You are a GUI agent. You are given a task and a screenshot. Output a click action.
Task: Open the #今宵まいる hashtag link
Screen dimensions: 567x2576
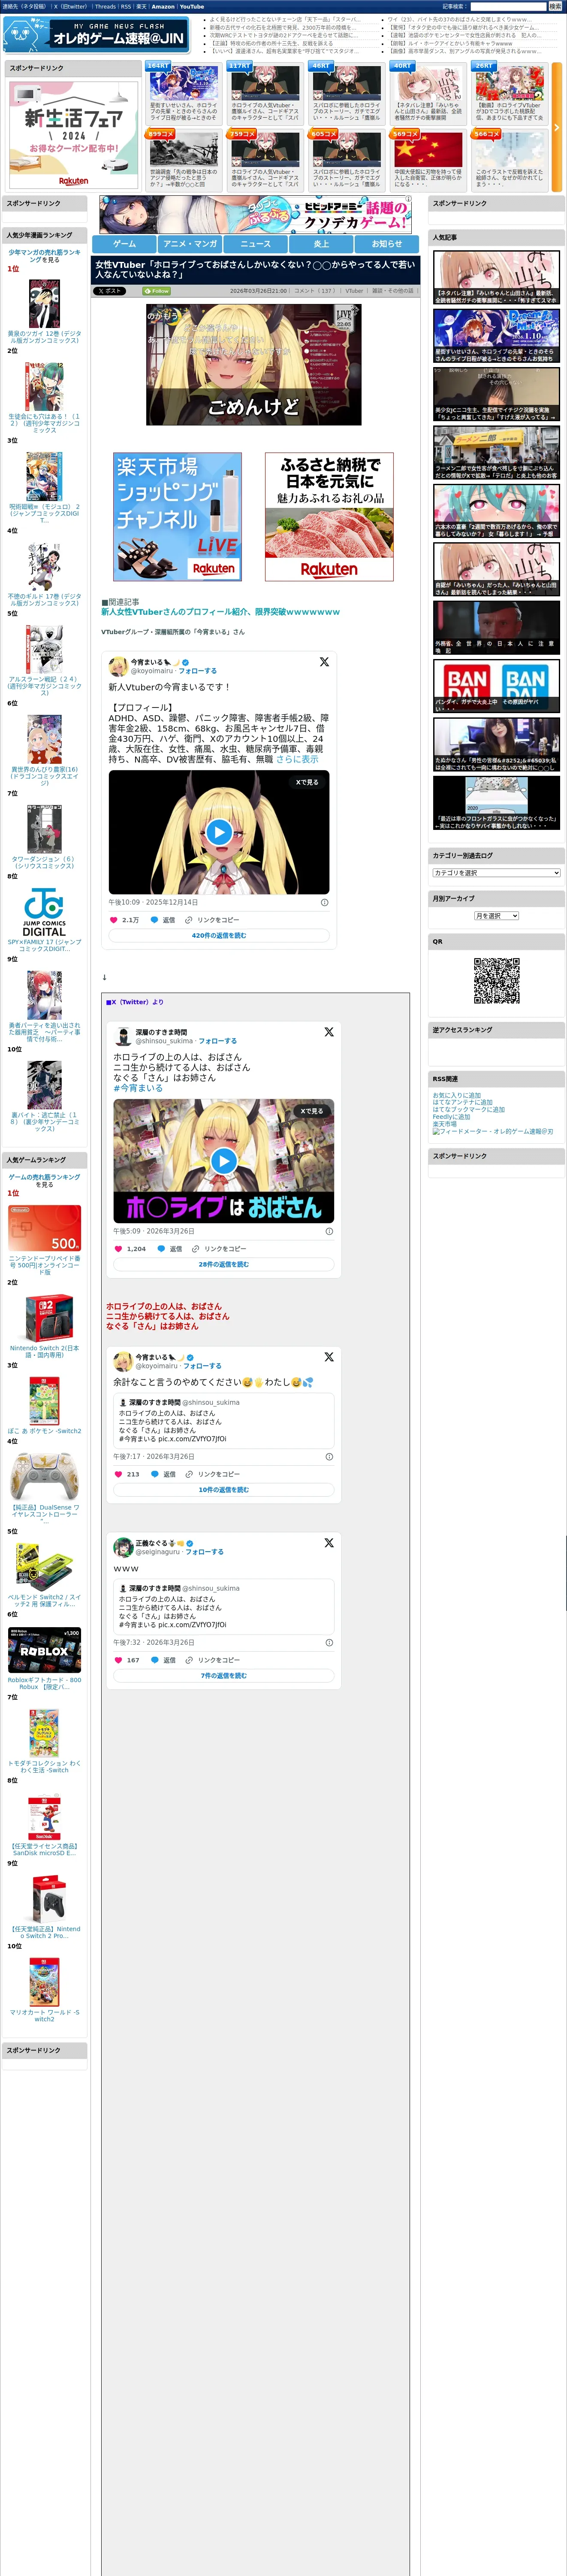(138, 1088)
